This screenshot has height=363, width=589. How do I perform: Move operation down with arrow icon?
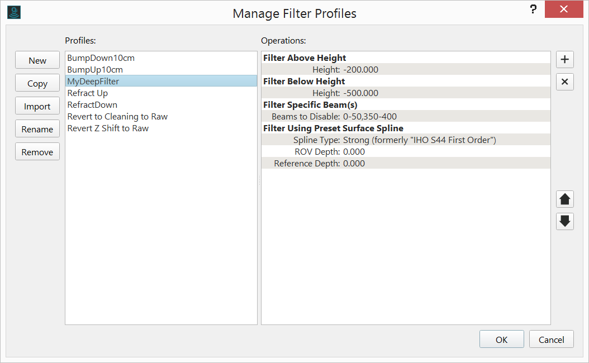coord(565,221)
